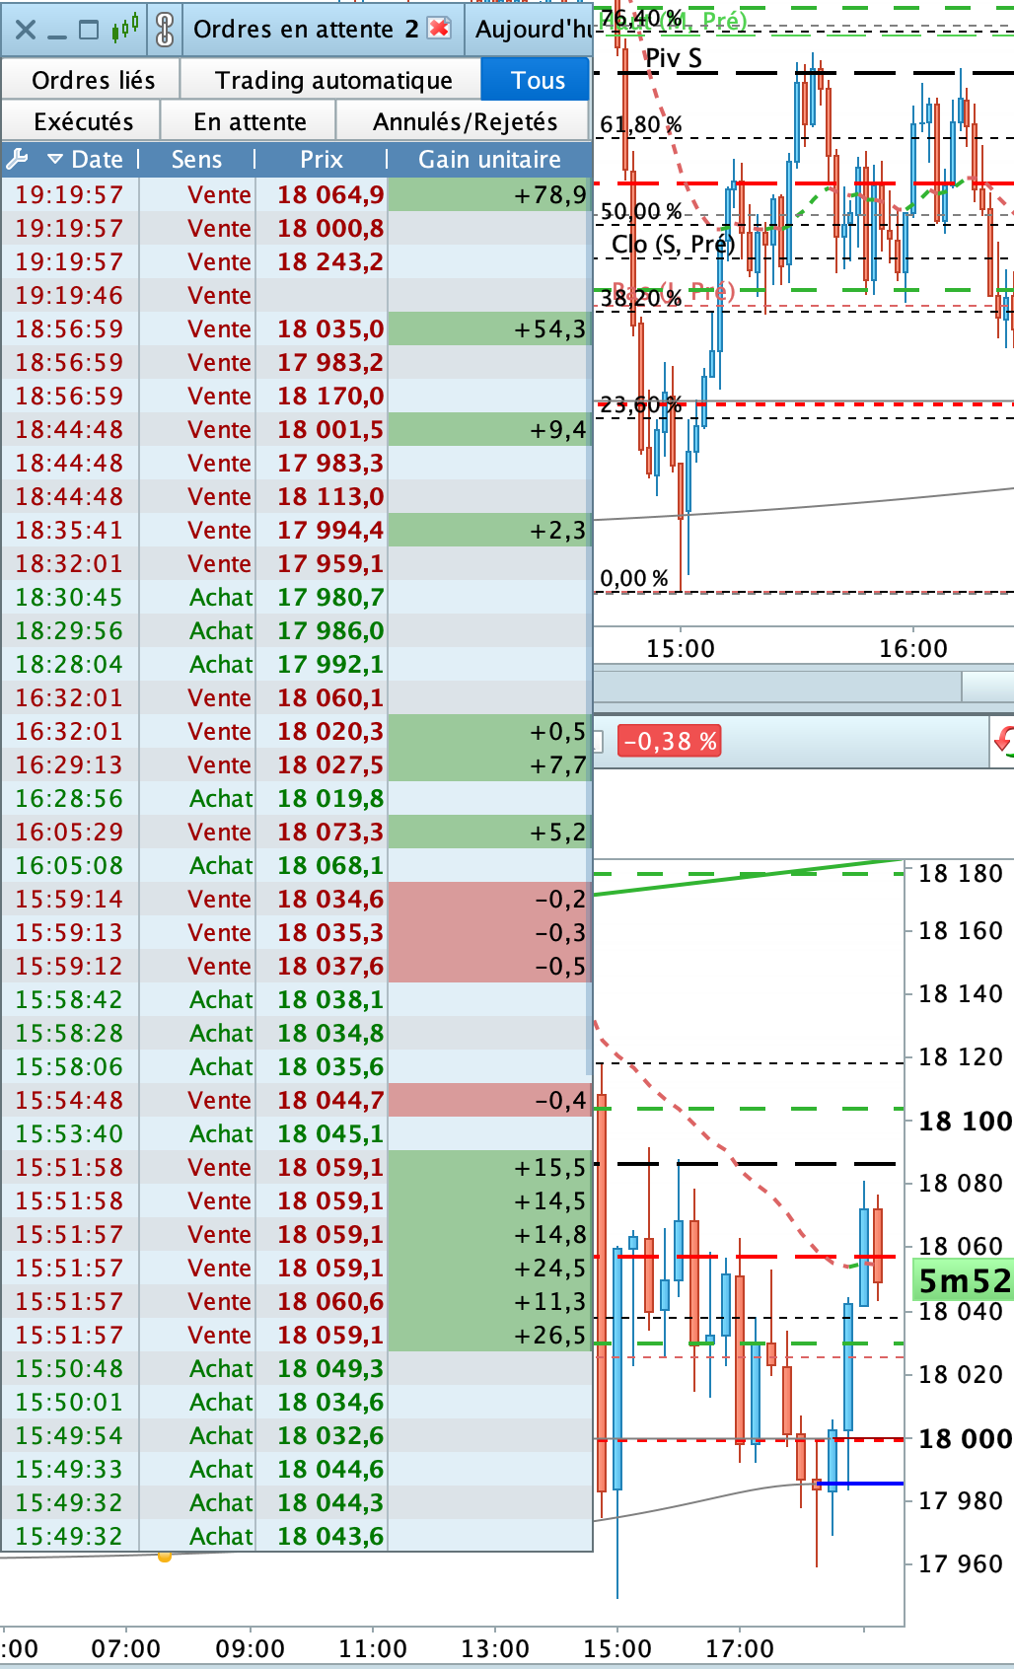Click the Ordres en attente 2 button
Screen dimensions: 1014x1669
pyautogui.click(x=322, y=29)
